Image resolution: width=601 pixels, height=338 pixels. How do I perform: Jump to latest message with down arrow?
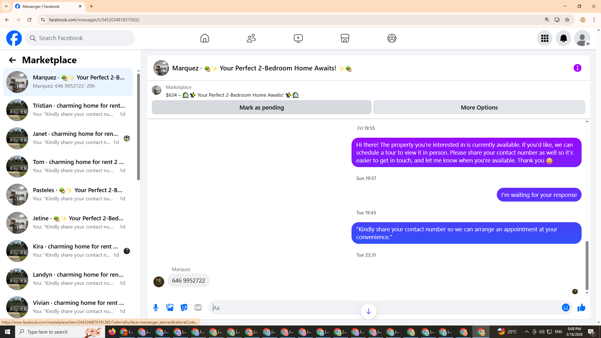(368, 311)
